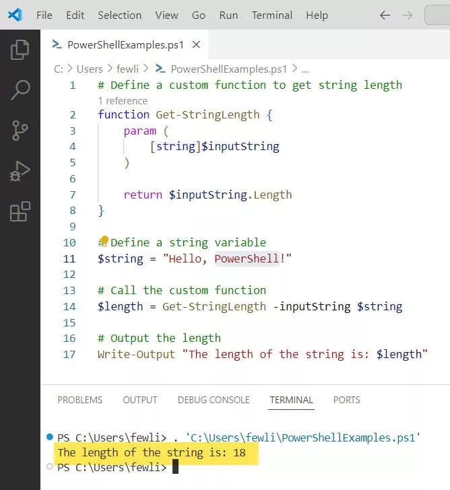Open the Explorer view in activity bar
Screen dimensions: 450x490
pyautogui.click(x=20, y=50)
